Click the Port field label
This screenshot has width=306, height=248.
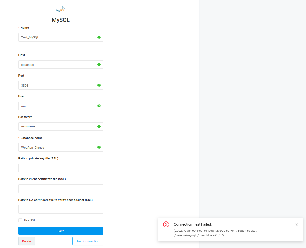(21, 76)
